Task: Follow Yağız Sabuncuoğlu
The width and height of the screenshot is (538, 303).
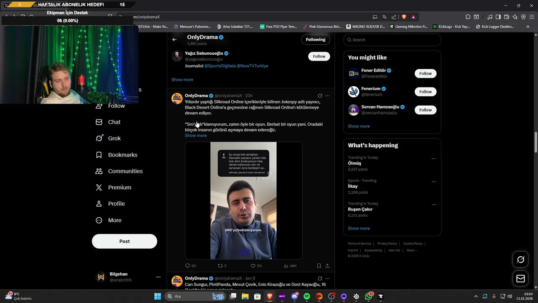Action: point(319,56)
